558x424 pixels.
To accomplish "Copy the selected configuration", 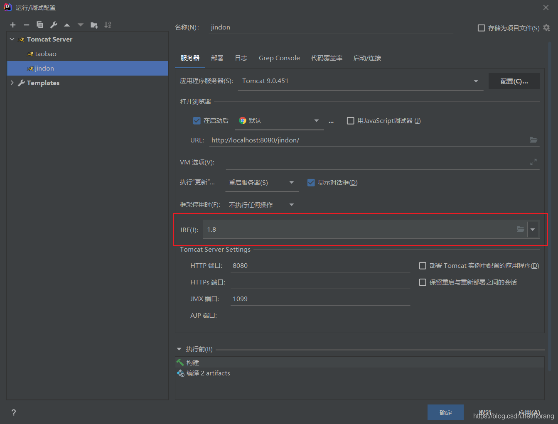I will 40,25.
